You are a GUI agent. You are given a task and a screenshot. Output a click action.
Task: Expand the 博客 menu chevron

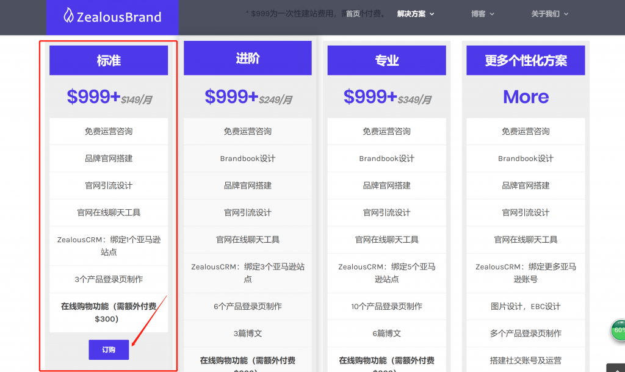point(492,14)
